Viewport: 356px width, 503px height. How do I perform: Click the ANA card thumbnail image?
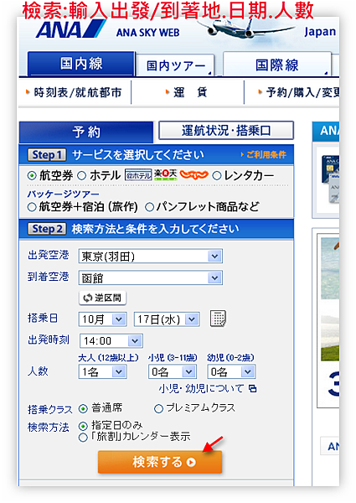330,179
